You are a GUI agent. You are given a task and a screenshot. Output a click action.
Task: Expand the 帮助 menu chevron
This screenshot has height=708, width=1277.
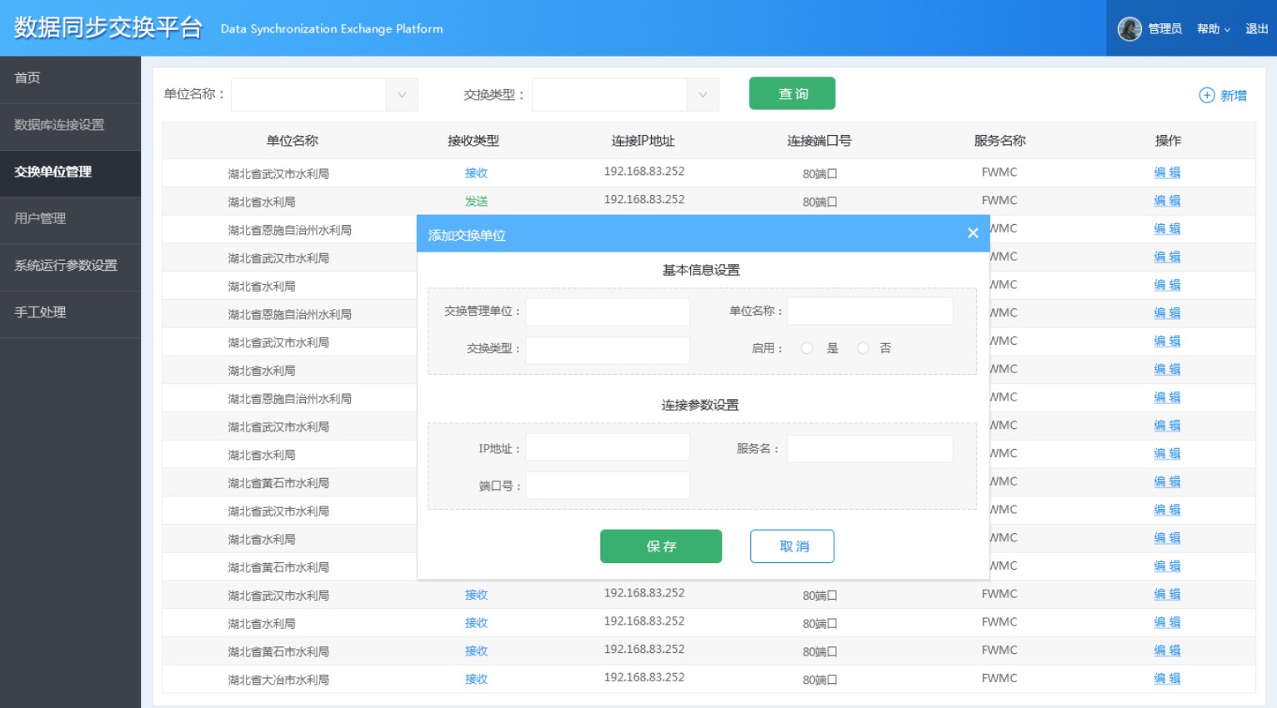pyautogui.click(x=1225, y=28)
